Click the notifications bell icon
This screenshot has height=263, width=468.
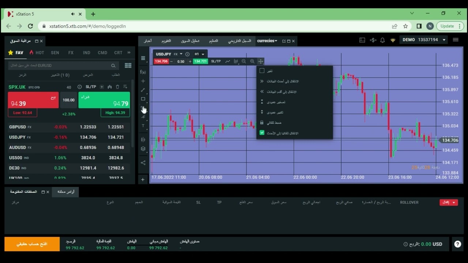pos(382,40)
